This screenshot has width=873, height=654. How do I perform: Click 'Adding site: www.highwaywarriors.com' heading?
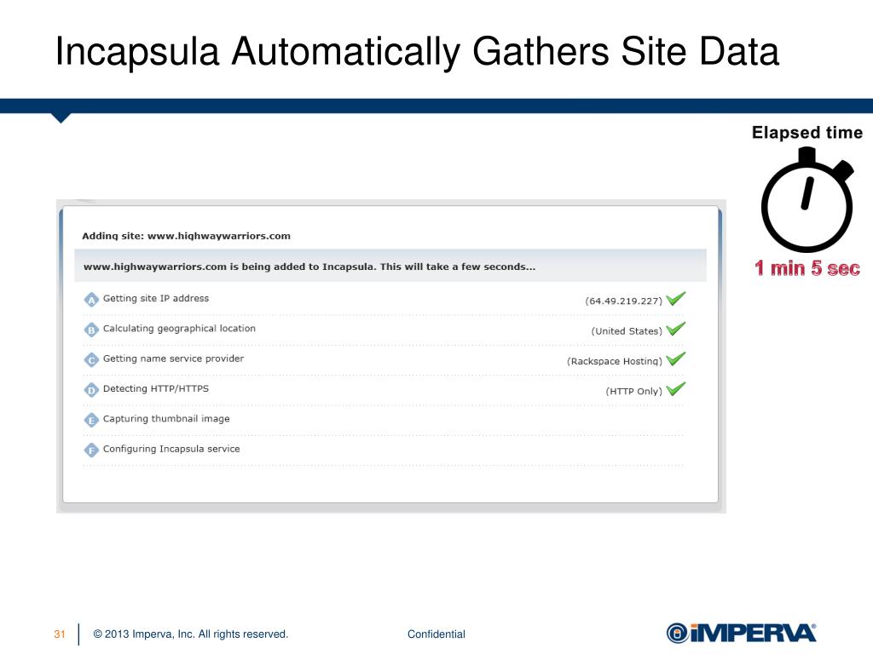click(x=186, y=236)
